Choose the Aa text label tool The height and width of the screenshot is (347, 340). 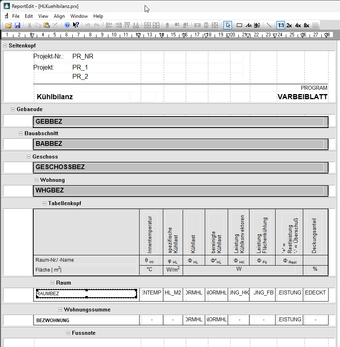tap(248, 25)
